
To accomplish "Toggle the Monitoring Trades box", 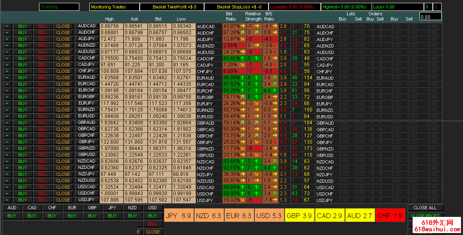I will coord(114,7).
